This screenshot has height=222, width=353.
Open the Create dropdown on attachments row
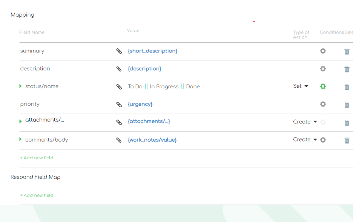305,122
